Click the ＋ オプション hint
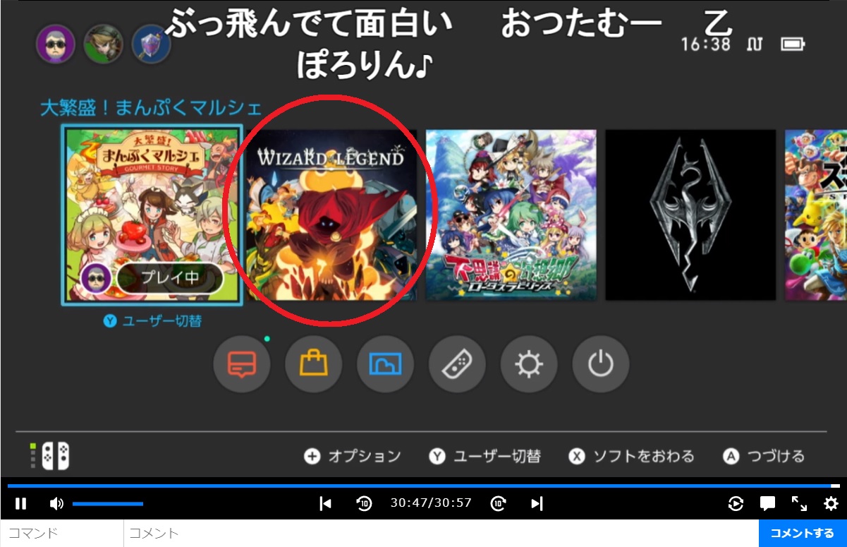Screen dimensions: 847x547 [x=353, y=456]
